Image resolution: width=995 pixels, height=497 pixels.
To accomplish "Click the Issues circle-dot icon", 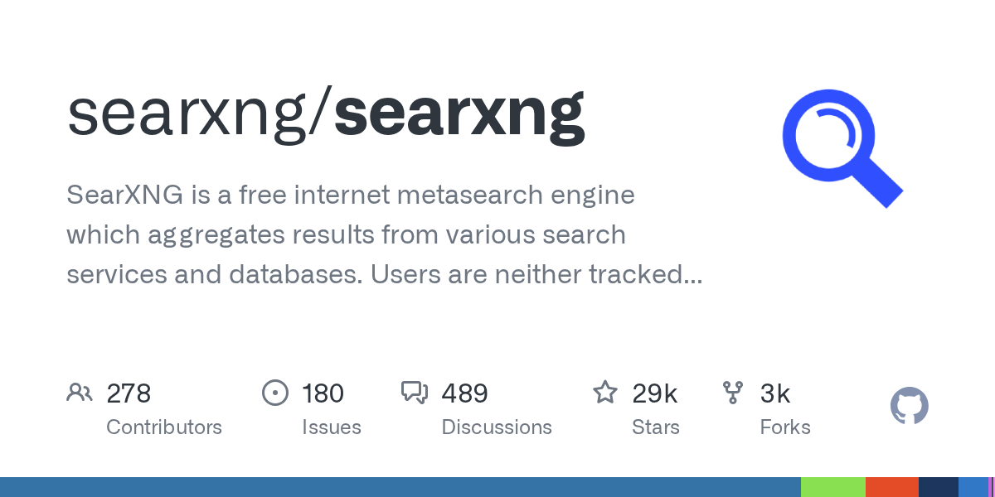I will pyautogui.click(x=274, y=393).
